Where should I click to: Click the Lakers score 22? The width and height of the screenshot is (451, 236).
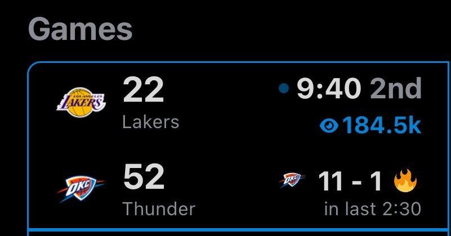(143, 90)
